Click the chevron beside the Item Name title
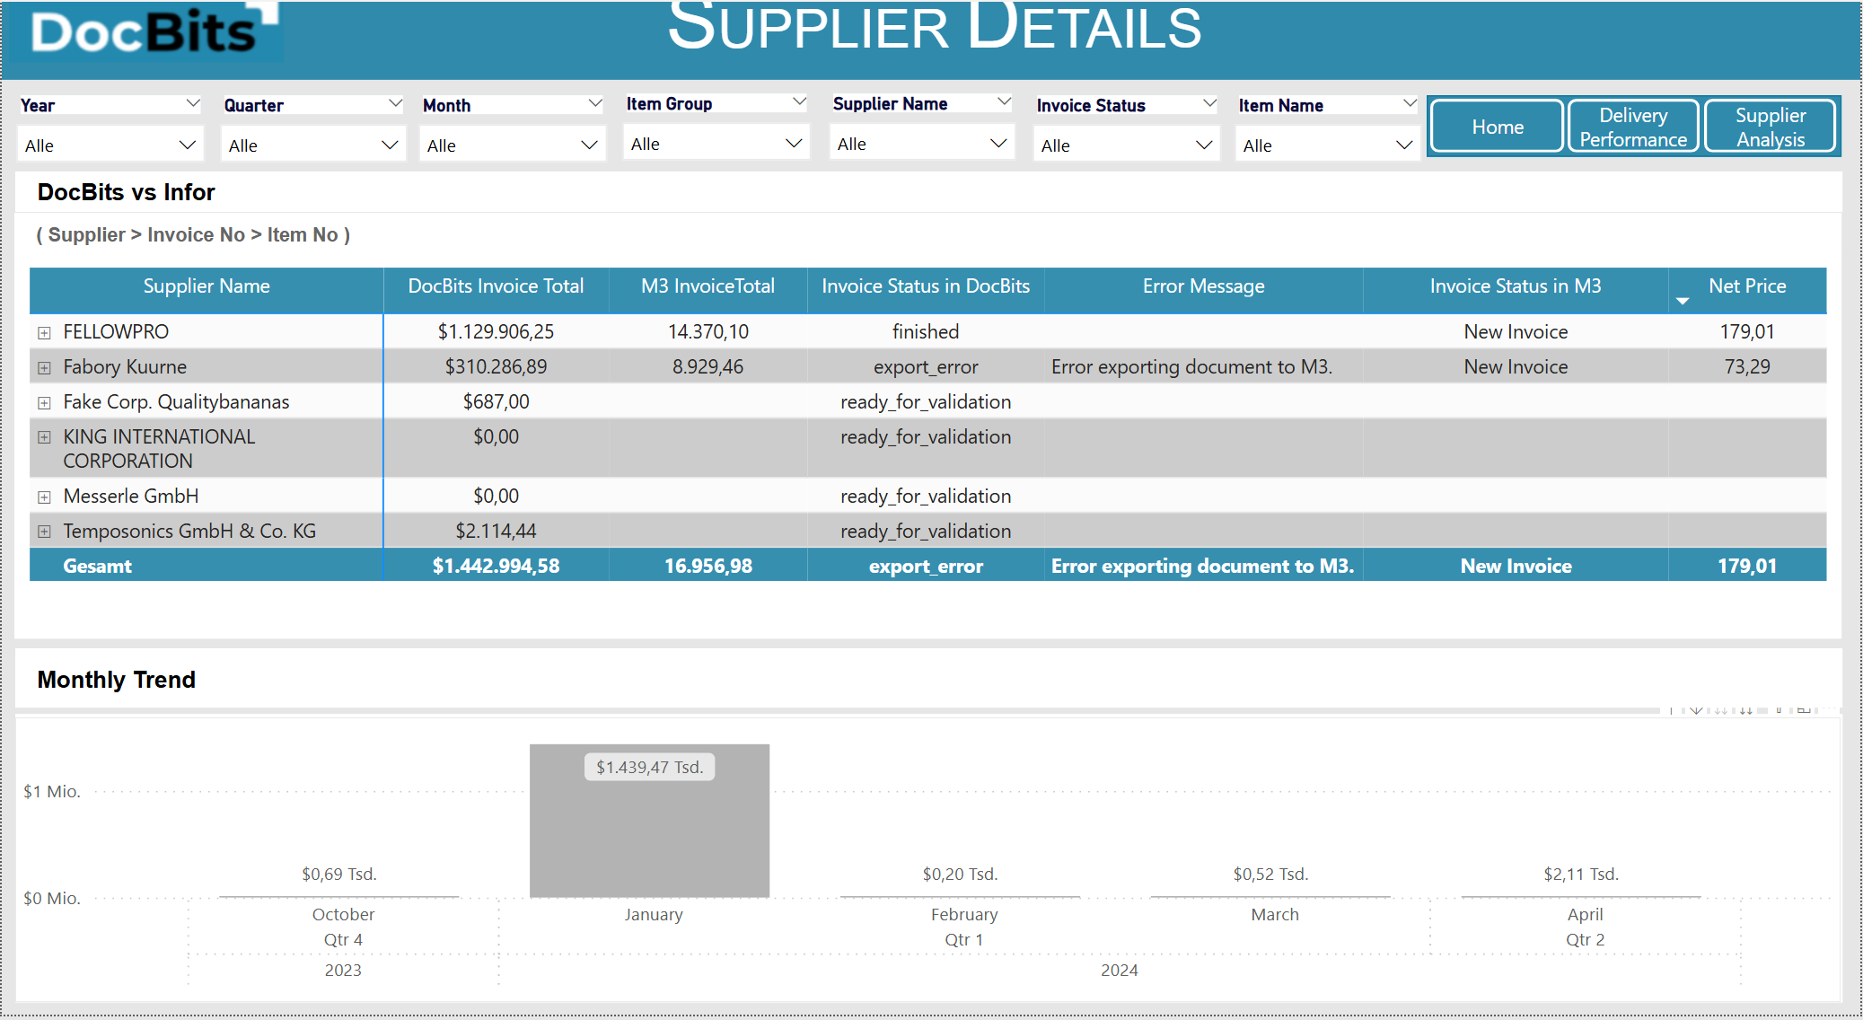Image resolution: width=1863 pixels, height=1020 pixels. pos(1410,103)
